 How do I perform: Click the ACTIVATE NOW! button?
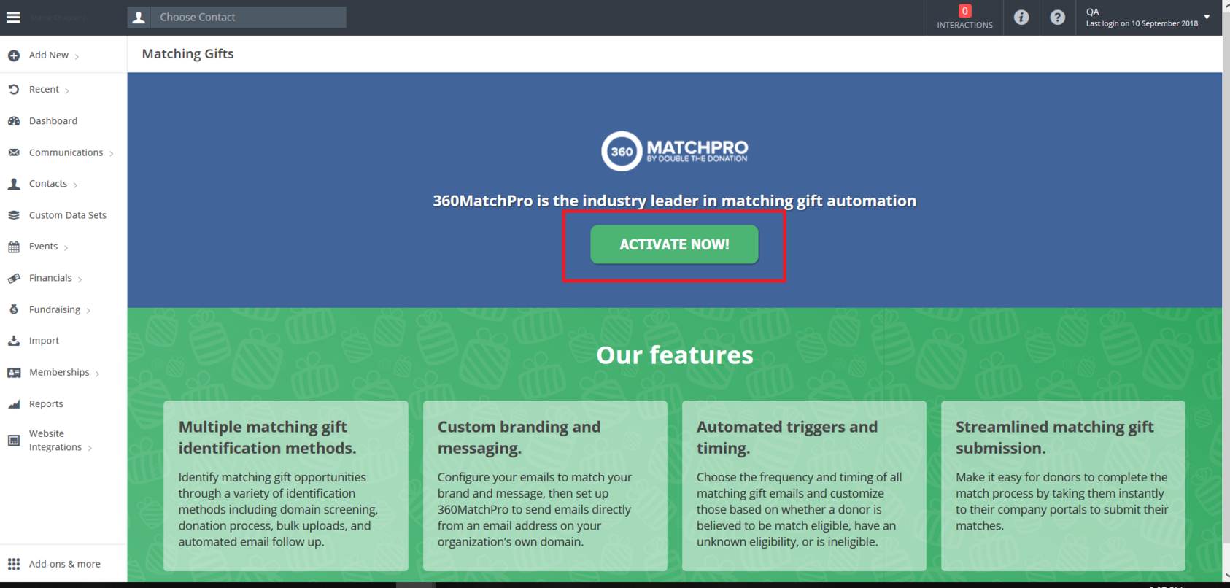[674, 244]
